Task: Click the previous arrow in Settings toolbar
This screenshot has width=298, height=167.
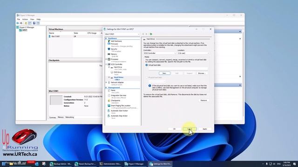Action: tap(143, 34)
